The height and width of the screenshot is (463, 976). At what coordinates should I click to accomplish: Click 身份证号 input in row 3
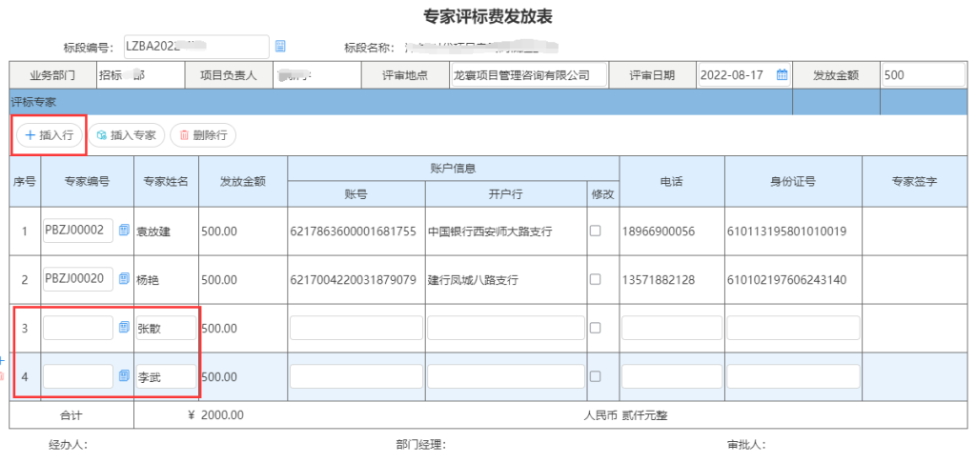tap(793, 328)
